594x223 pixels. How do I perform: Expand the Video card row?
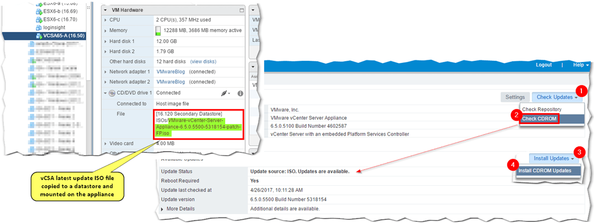click(x=105, y=143)
